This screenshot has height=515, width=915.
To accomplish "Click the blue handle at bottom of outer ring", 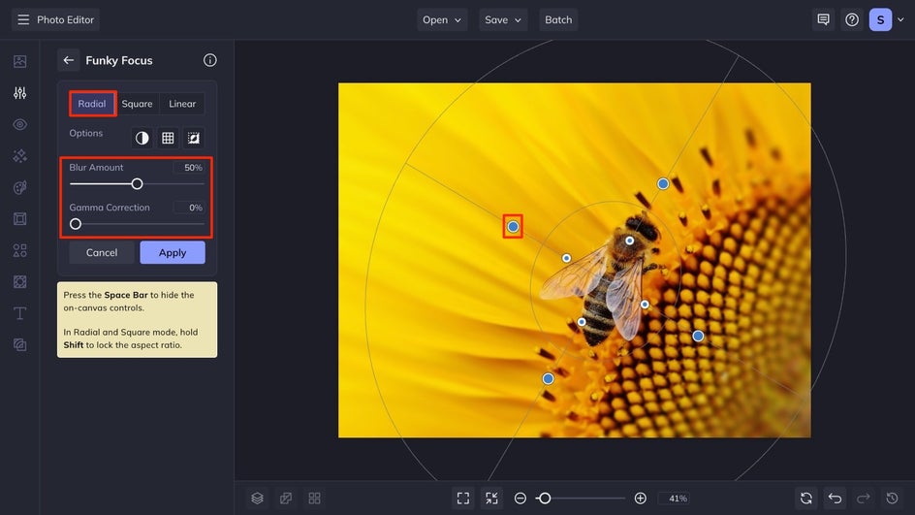I will click(548, 379).
